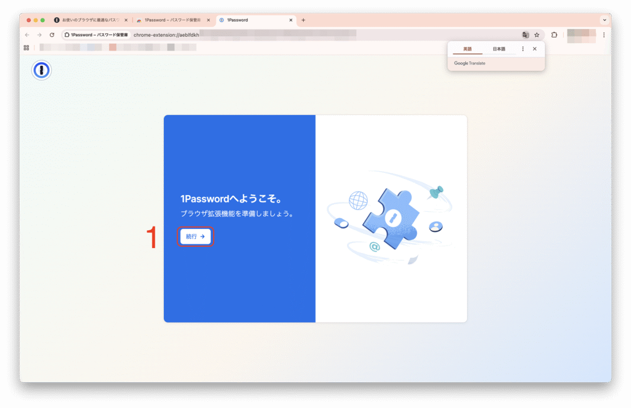
Task: Open the Extensions puzzle icon
Action: coord(554,35)
